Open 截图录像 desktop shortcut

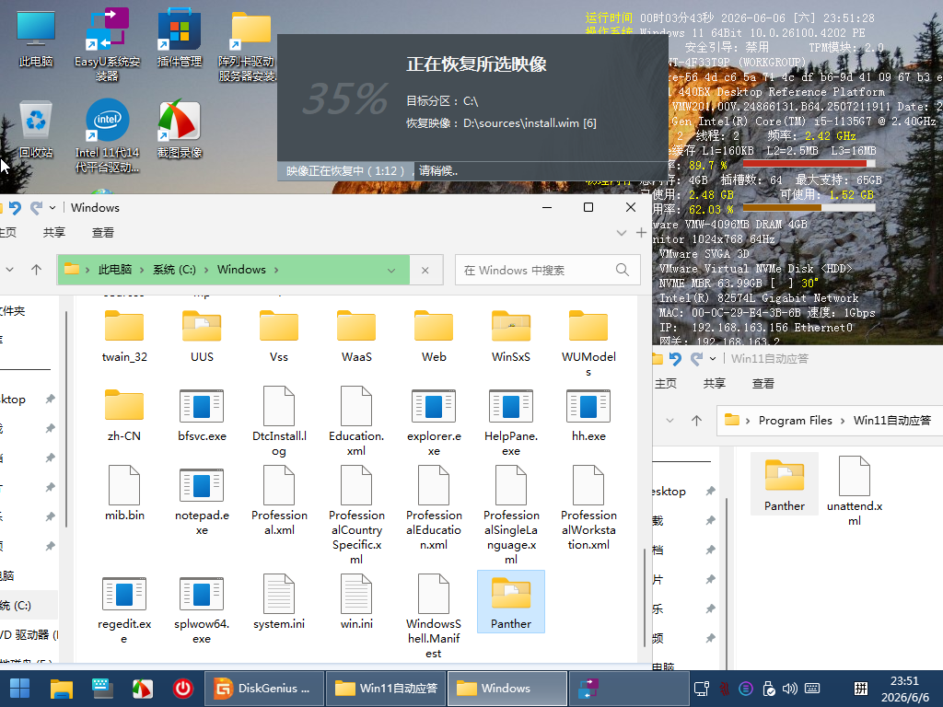pyautogui.click(x=180, y=130)
